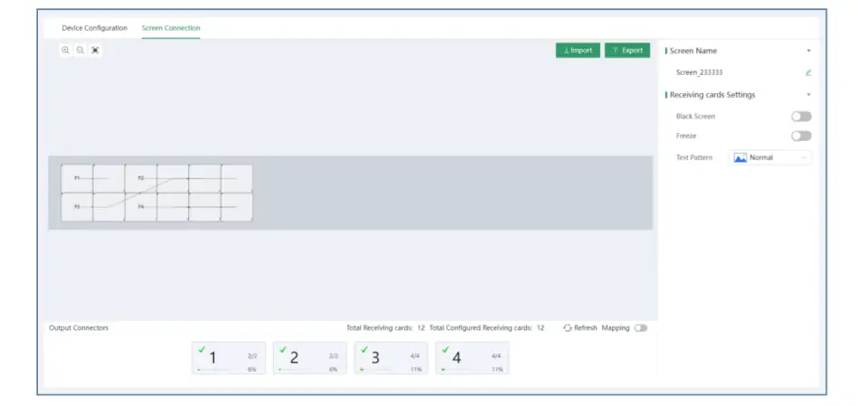
Task: Select output connector card 4
Action: (472, 358)
